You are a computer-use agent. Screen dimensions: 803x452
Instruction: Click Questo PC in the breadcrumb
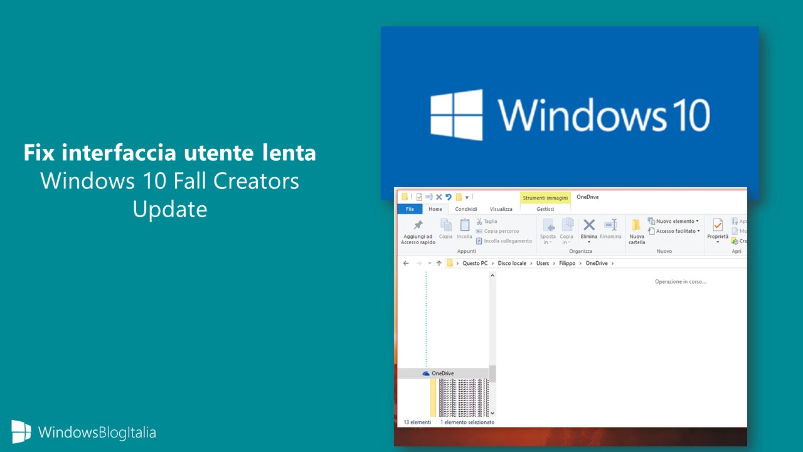[x=475, y=263]
